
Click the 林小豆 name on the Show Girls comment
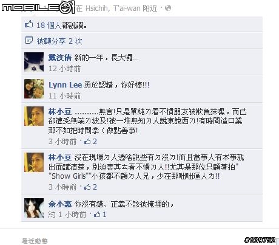point(60,157)
